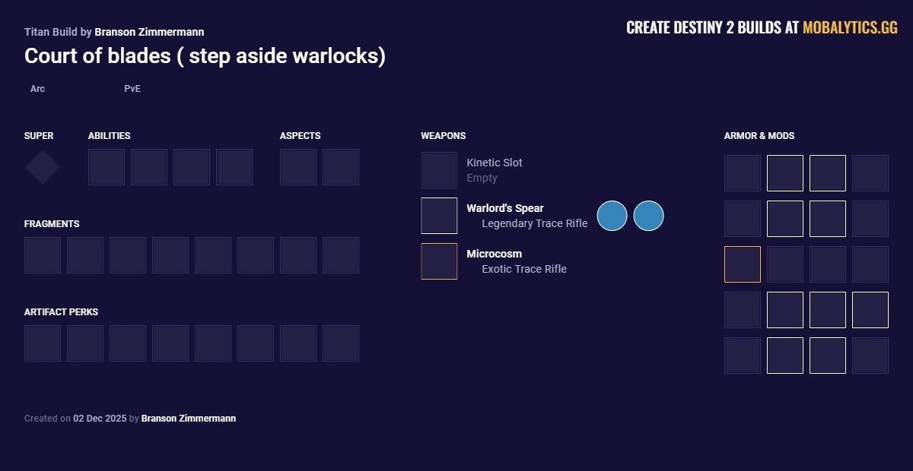Click the last Artifact Perks slot
913x471 pixels.
click(341, 343)
